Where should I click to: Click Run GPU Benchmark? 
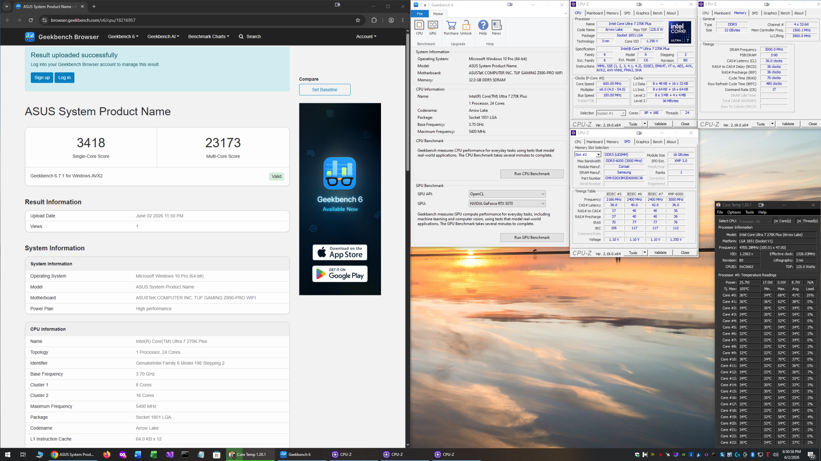pos(532,237)
